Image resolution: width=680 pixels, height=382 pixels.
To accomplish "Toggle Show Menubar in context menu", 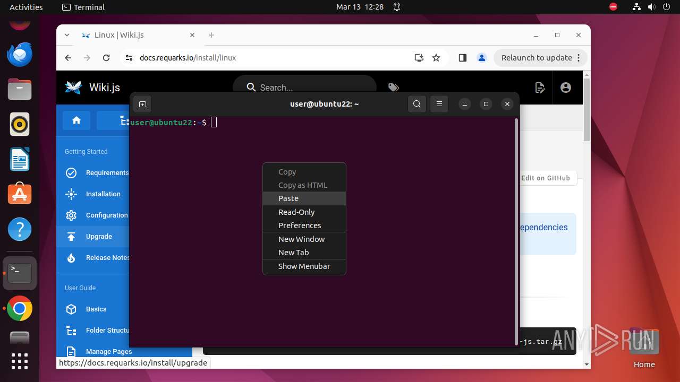I will [x=304, y=266].
